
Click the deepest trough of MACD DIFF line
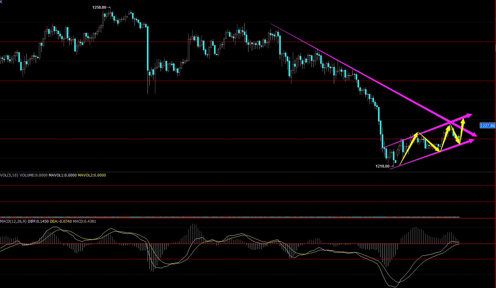394,287
